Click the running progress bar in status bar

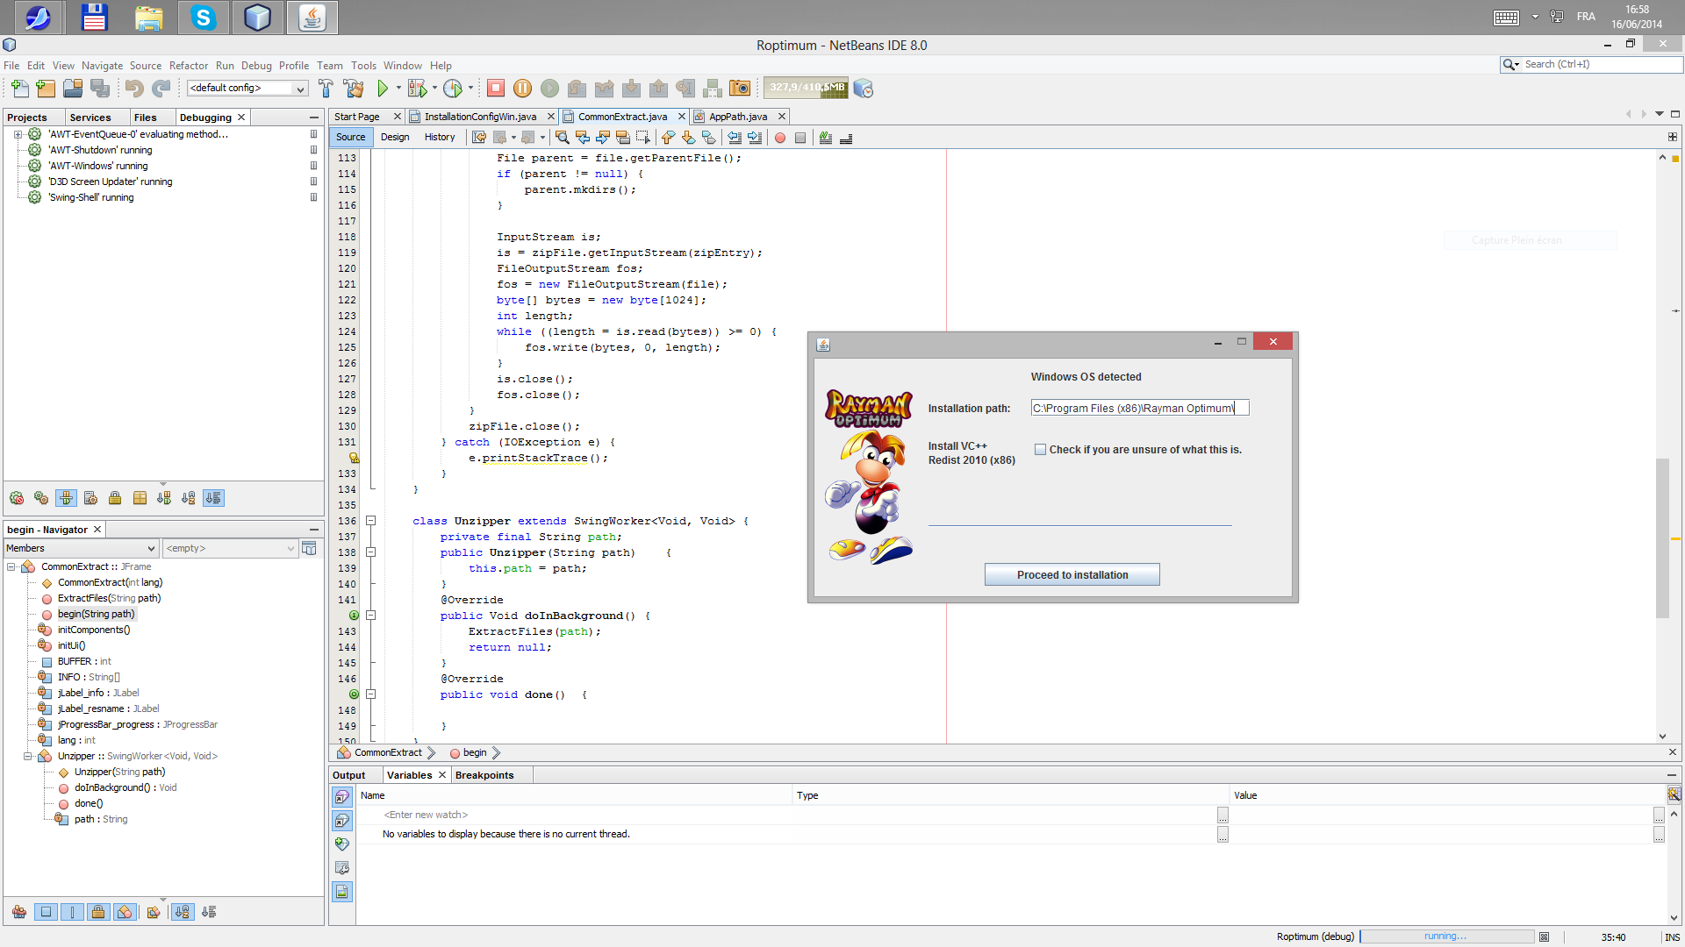coord(1446,936)
